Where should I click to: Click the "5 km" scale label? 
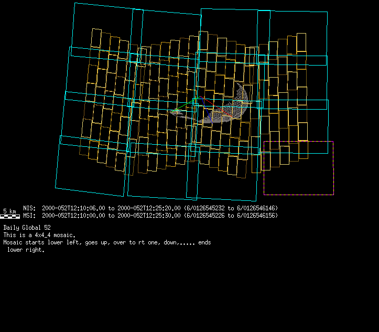tap(9, 211)
